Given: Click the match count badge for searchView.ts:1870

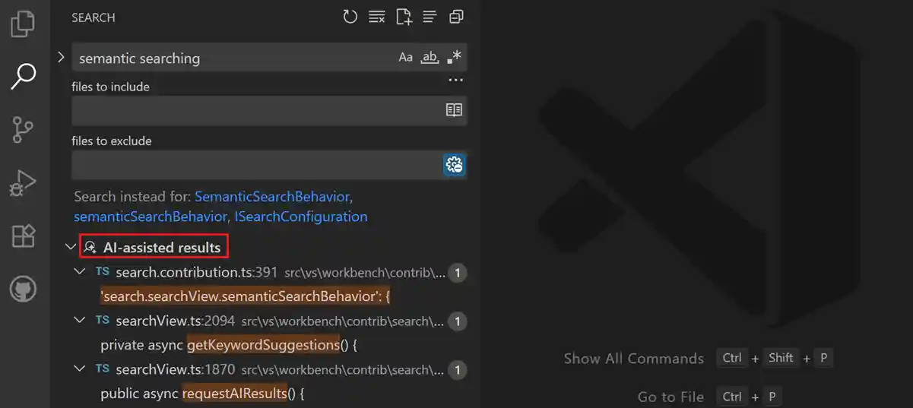Looking at the screenshot, I should [457, 370].
